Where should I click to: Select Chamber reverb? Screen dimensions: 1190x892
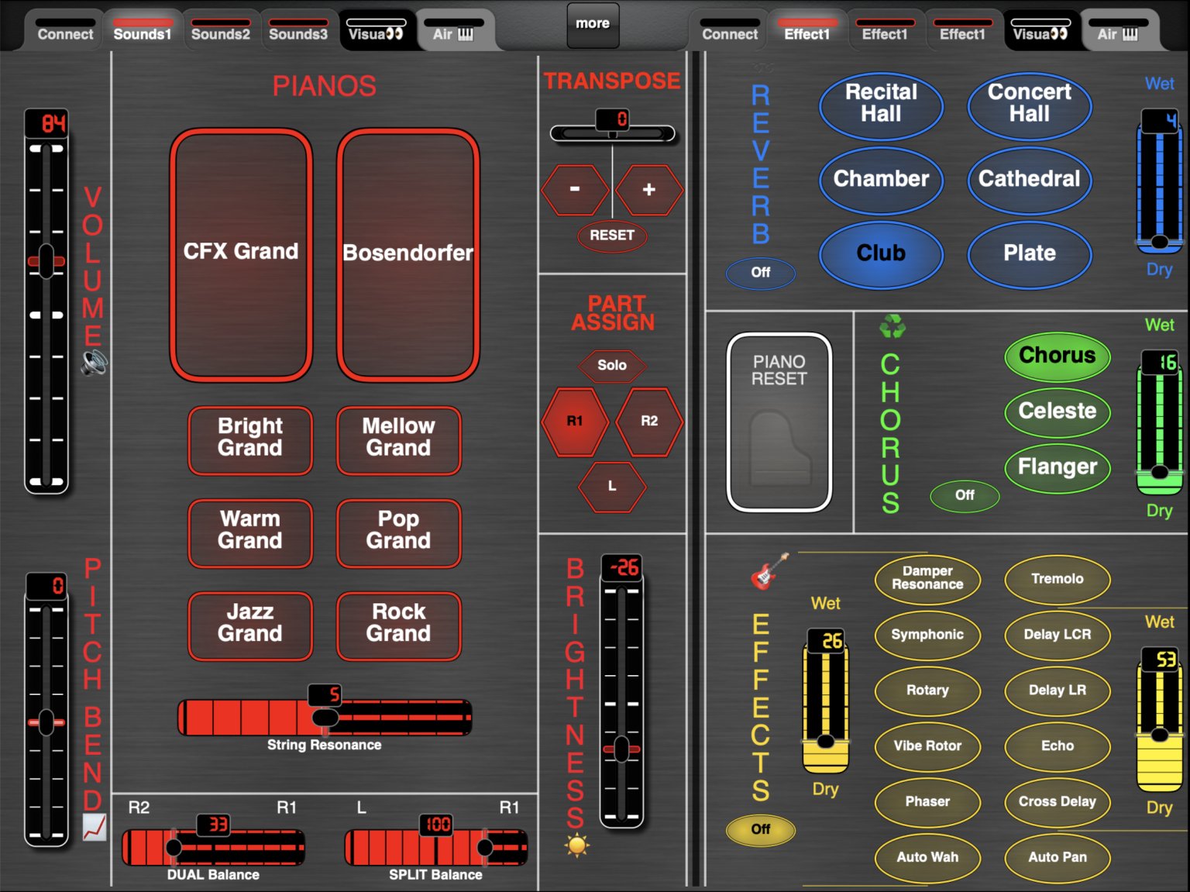tap(882, 179)
